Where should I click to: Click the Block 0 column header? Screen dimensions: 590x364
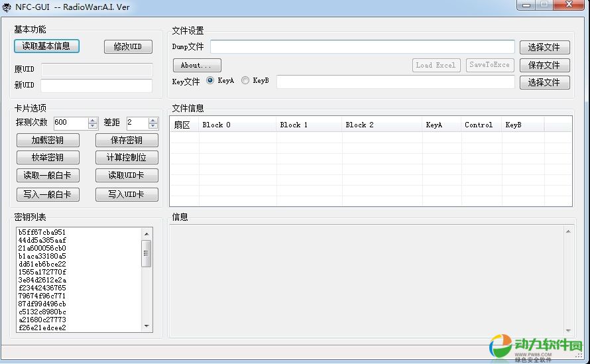(237, 125)
